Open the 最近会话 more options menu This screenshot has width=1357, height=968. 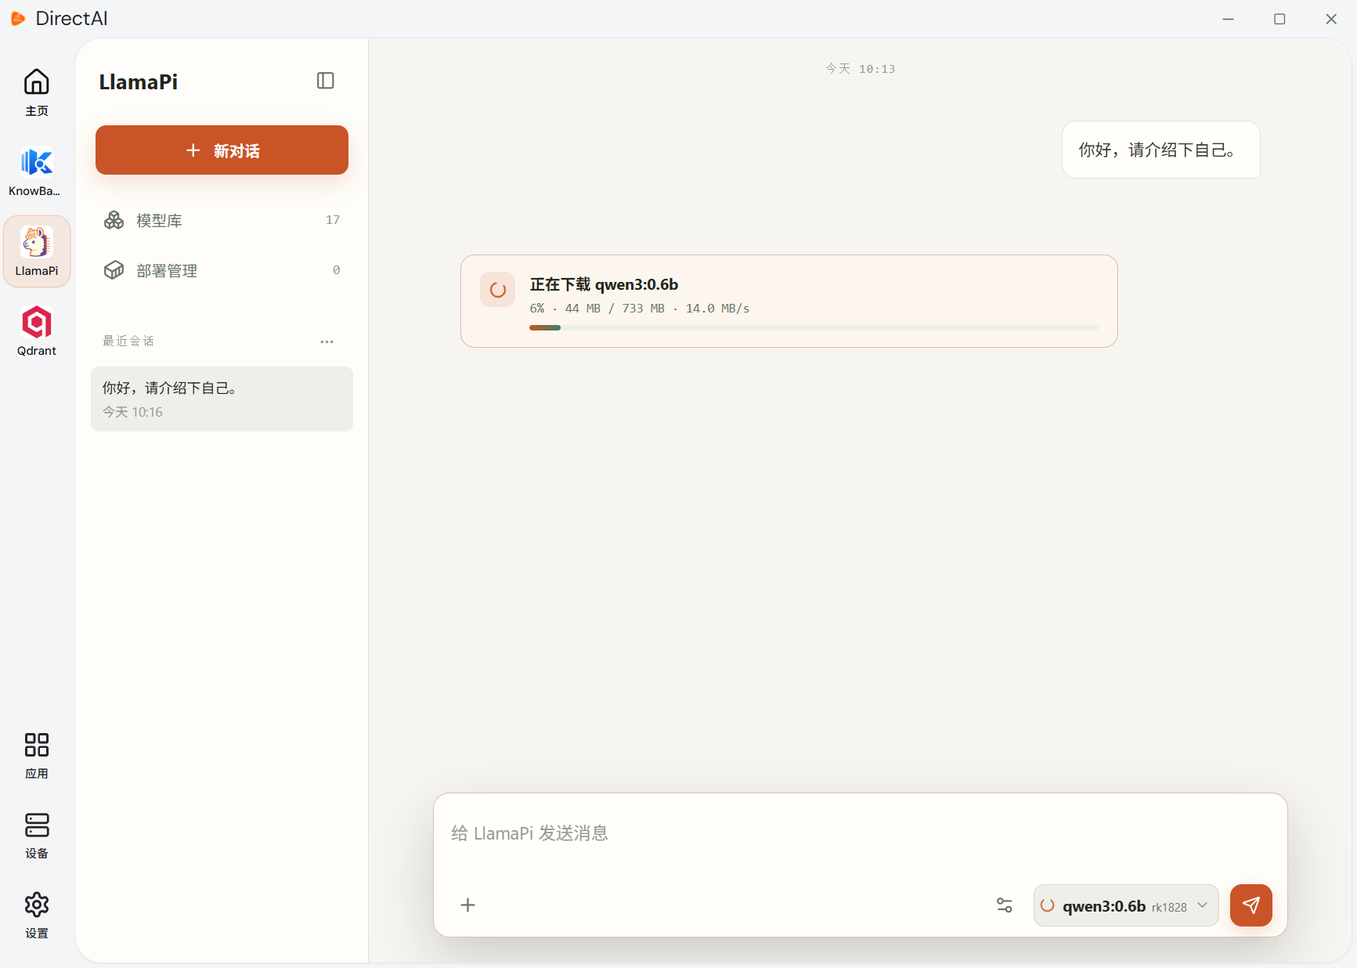coord(327,341)
